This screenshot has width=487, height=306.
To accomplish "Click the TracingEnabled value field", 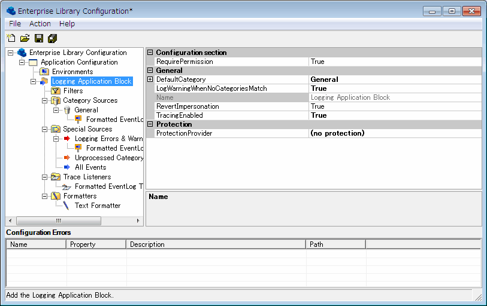I will point(395,115).
